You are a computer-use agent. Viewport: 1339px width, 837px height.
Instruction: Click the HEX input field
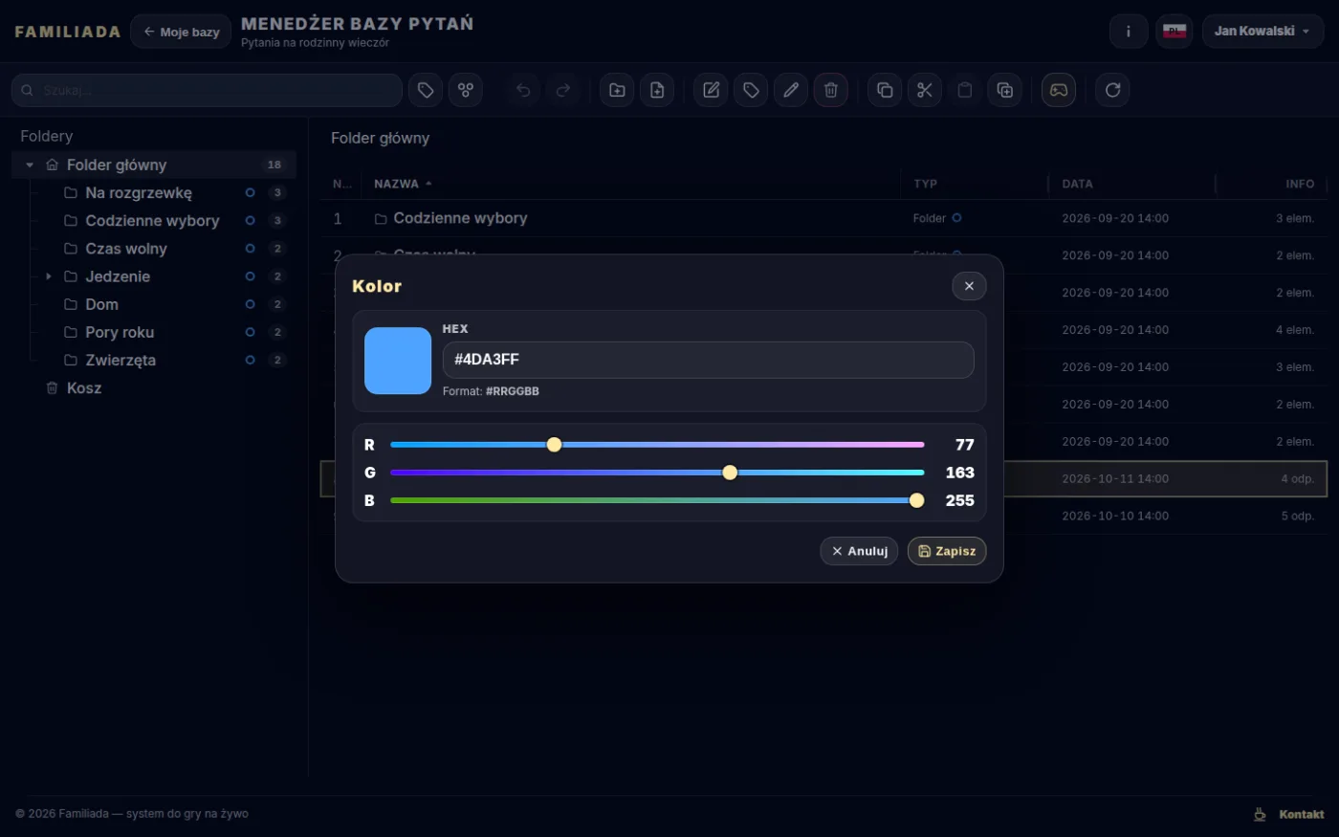click(x=708, y=360)
